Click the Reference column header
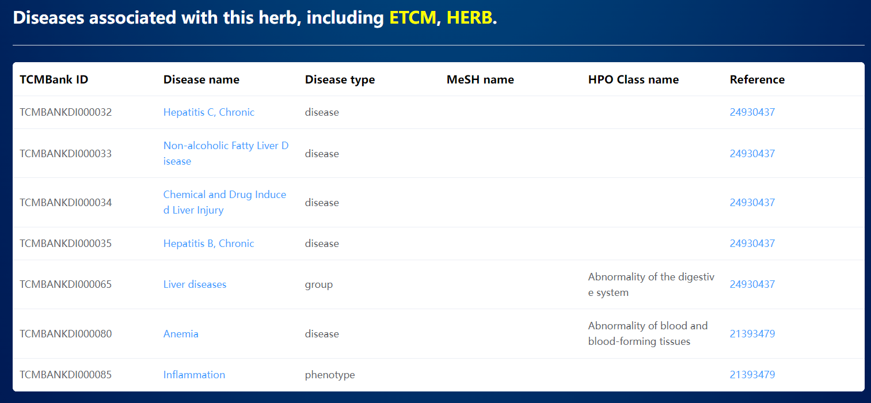The image size is (871, 403). pyautogui.click(x=757, y=79)
